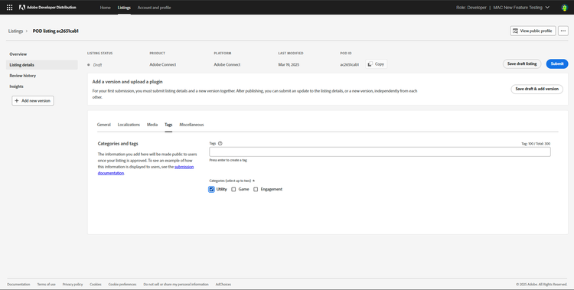
Task: Open the more options ellipsis button
Action: click(563, 31)
